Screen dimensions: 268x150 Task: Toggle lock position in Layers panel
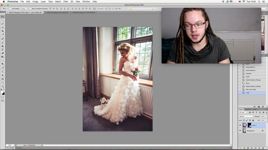pos(250,120)
